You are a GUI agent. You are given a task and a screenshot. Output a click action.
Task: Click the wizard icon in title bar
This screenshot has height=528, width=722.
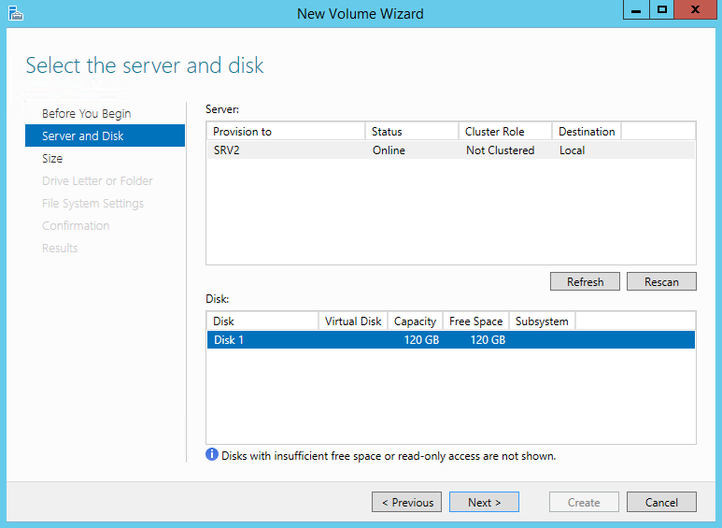(15, 13)
